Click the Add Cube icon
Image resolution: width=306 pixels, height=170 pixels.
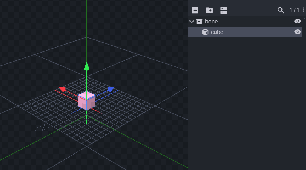tap(195, 10)
